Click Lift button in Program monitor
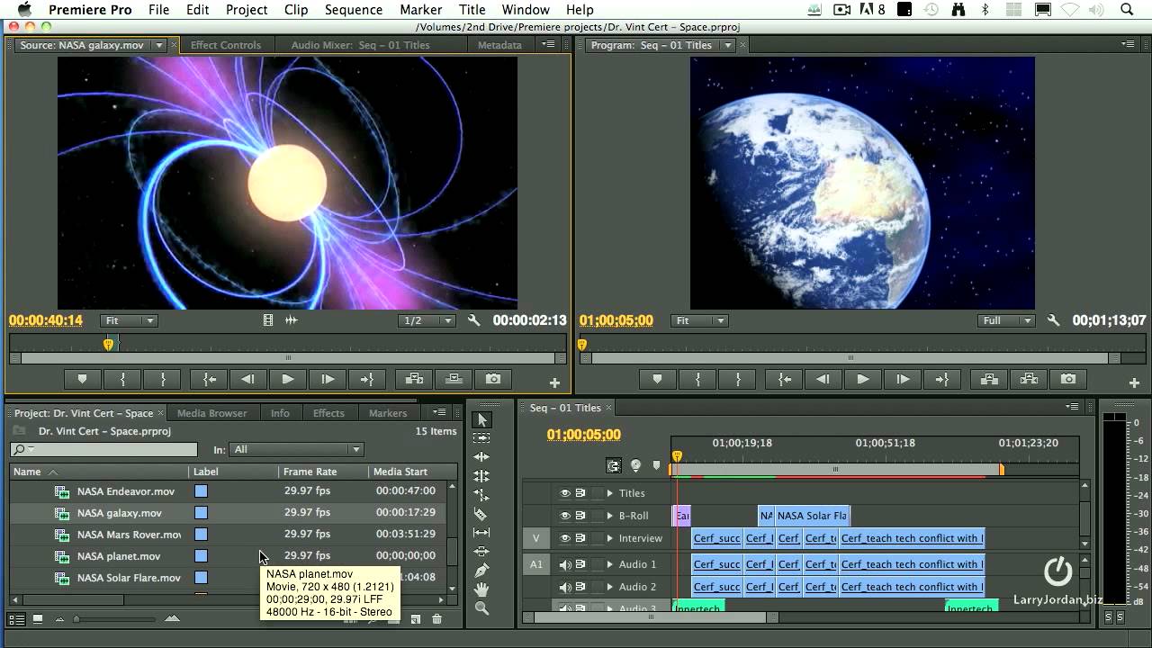Viewport: 1152px width, 648px height. point(988,379)
